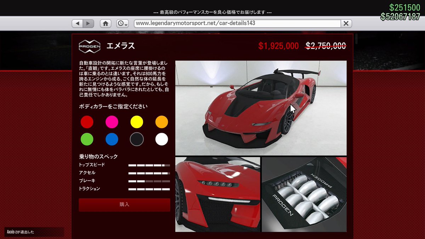Click the ブレーキ stat bar
The image size is (425, 239).
coord(149,181)
